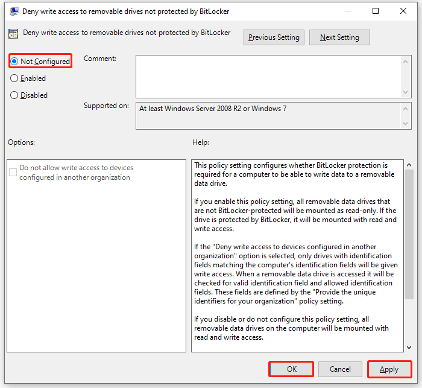422x388 pixels.
Task: Click Comment box scroll up arrow
Action: pyautogui.click(x=405, y=62)
